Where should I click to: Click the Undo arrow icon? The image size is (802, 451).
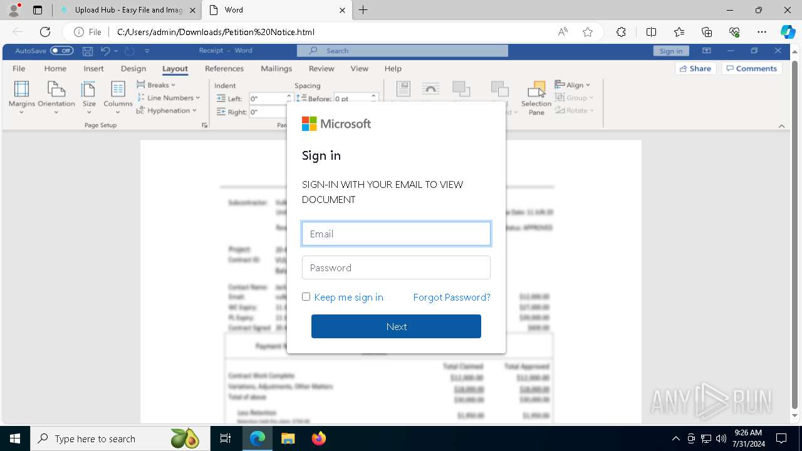pos(105,51)
